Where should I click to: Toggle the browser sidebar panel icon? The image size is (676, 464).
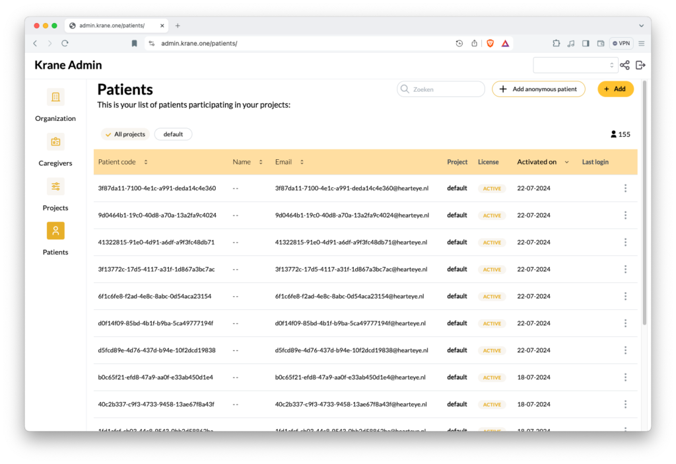[586, 43]
